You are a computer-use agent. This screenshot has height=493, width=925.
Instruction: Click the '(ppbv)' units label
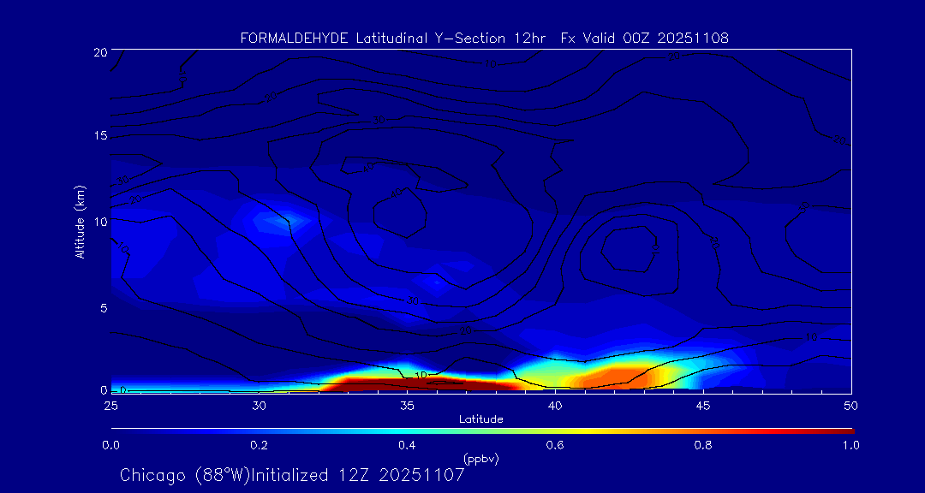tap(480, 460)
